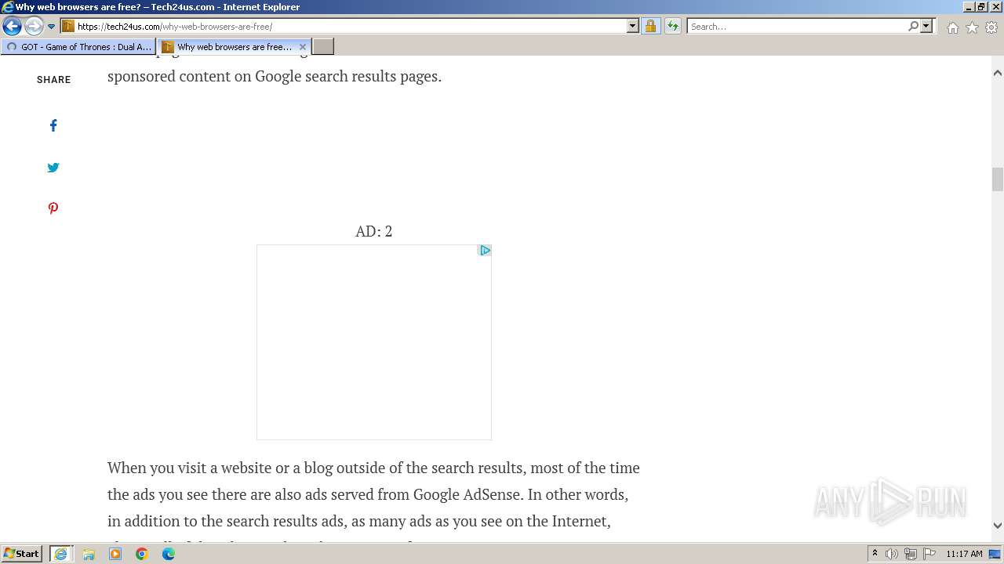Share the article on Twitter
The height and width of the screenshot is (564, 1004).
(53, 167)
